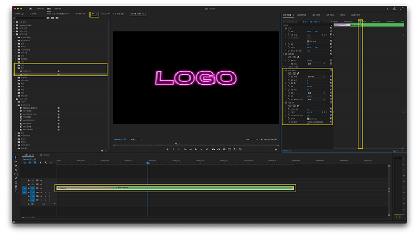
Task: Click the Program monitor scrubber playhead
Action: coord(176,144)
